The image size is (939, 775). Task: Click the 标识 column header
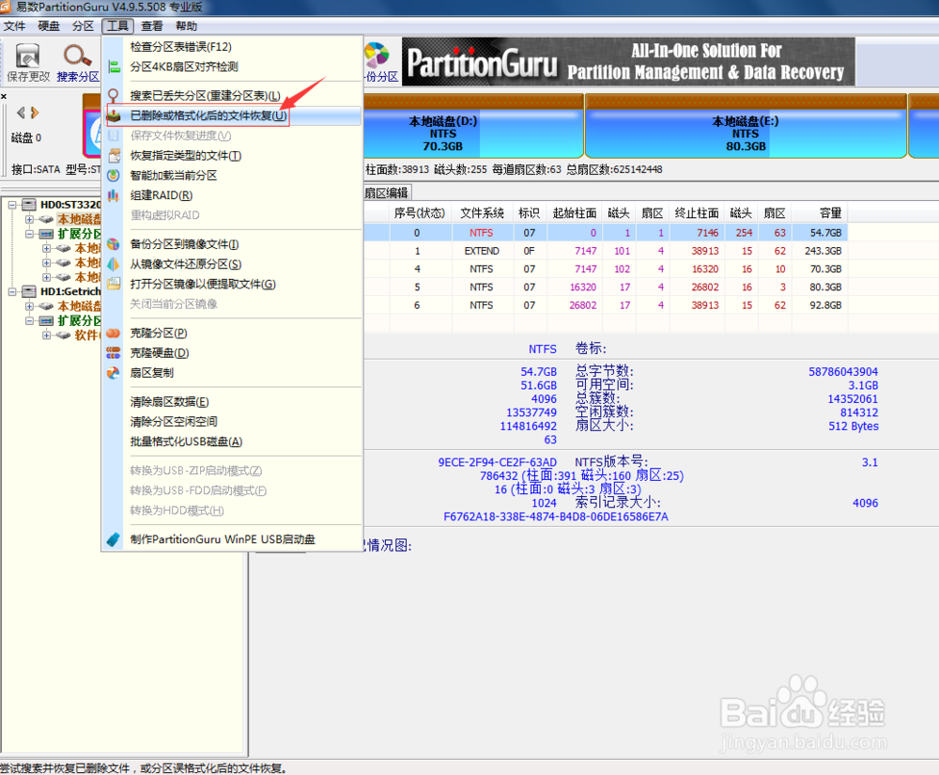click(x=530, y=213)
